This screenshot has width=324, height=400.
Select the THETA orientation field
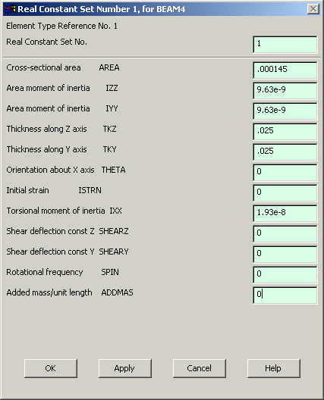(285, 172)
